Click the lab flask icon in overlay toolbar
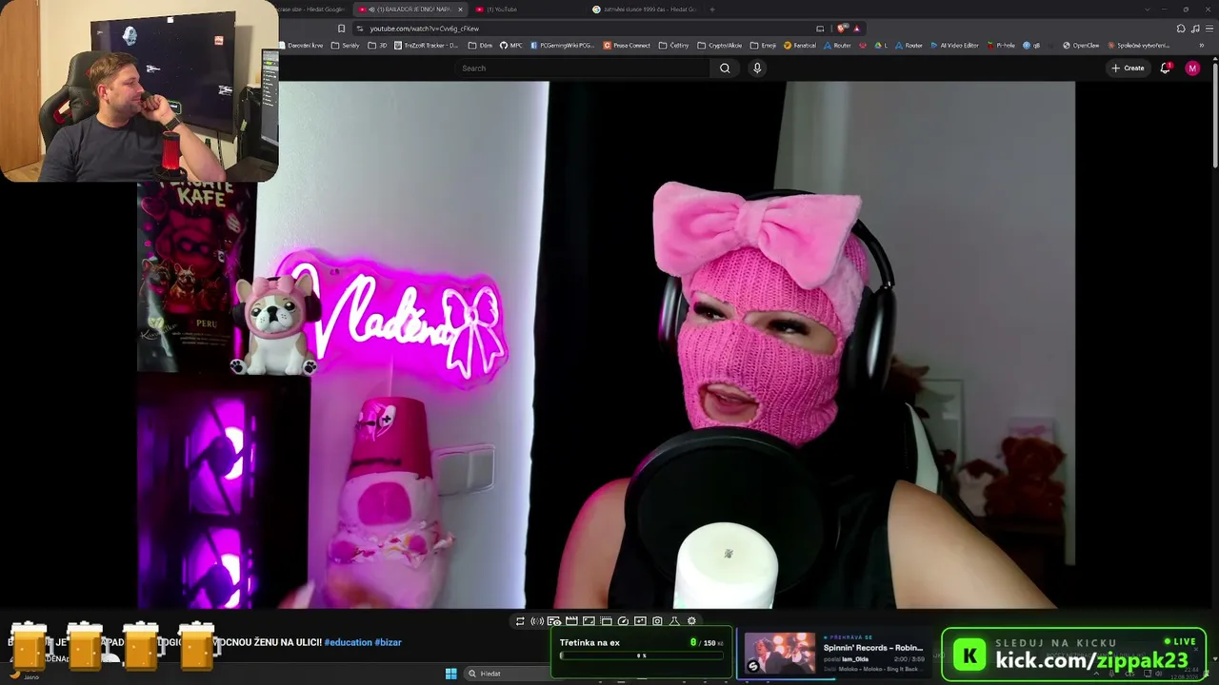 pos(674,621)
